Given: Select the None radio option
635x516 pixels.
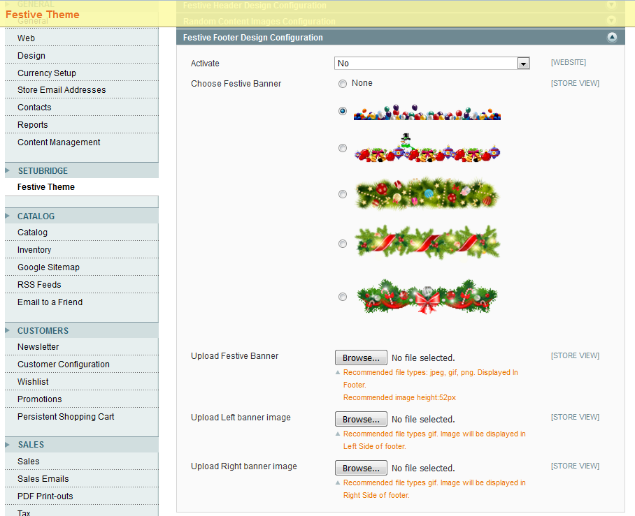Looking at the screenshot, I should pos(343,84).
